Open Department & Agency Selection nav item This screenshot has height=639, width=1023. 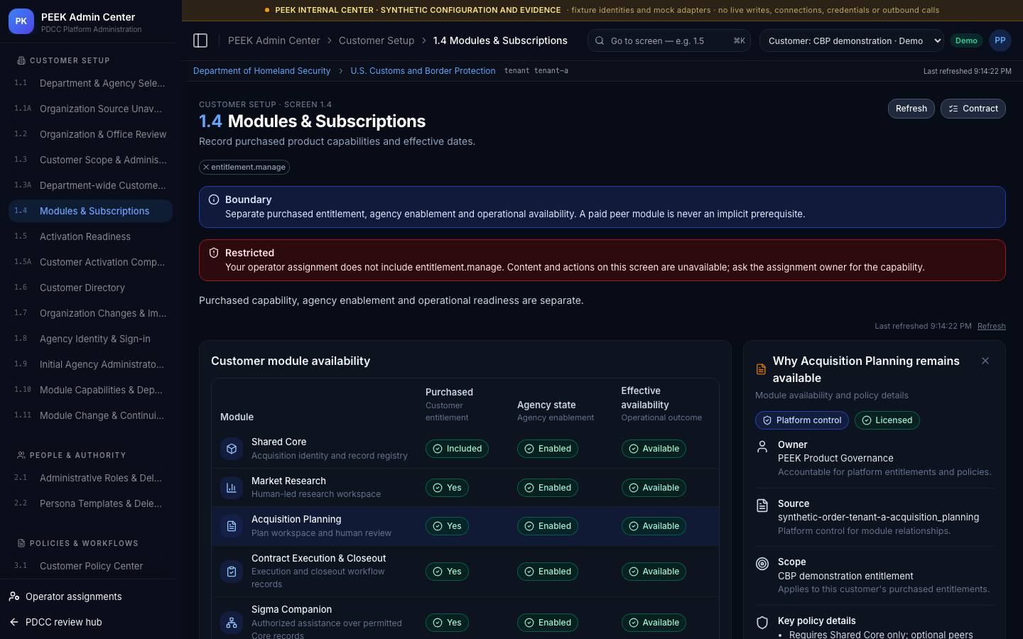(91, 83)
